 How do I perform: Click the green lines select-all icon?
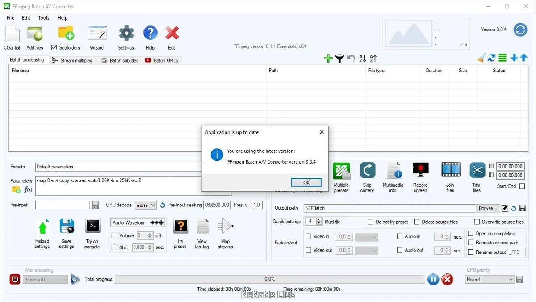502,58
